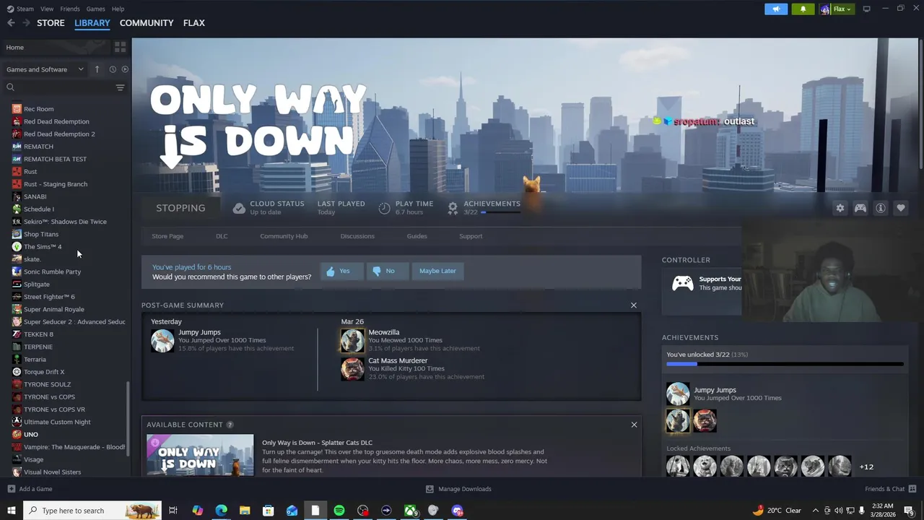Open the Guides link
Viewport: 924px width, 520px height.
417,236
